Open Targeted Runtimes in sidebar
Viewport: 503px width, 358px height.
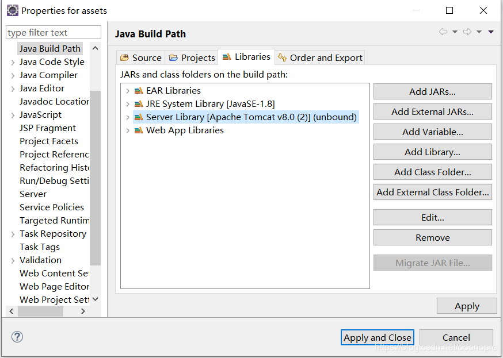(54, 221)
